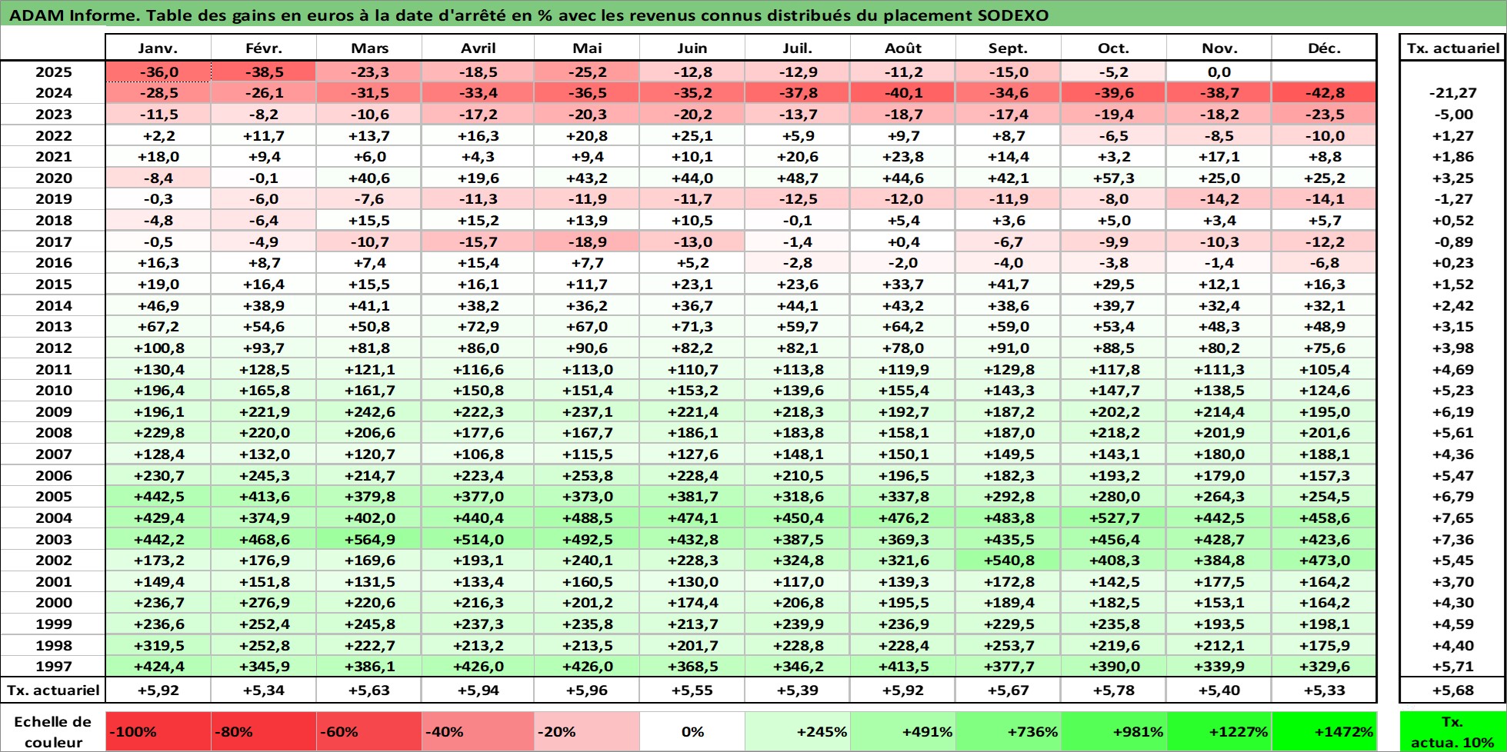Select the 2003 row label

pyautogui.click(x=53, y=539)
